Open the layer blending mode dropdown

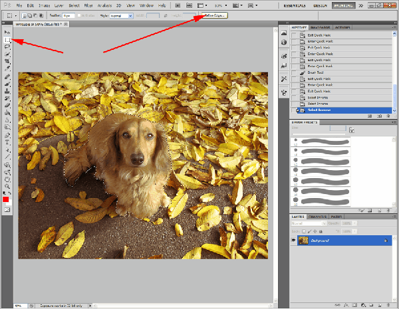306,223
